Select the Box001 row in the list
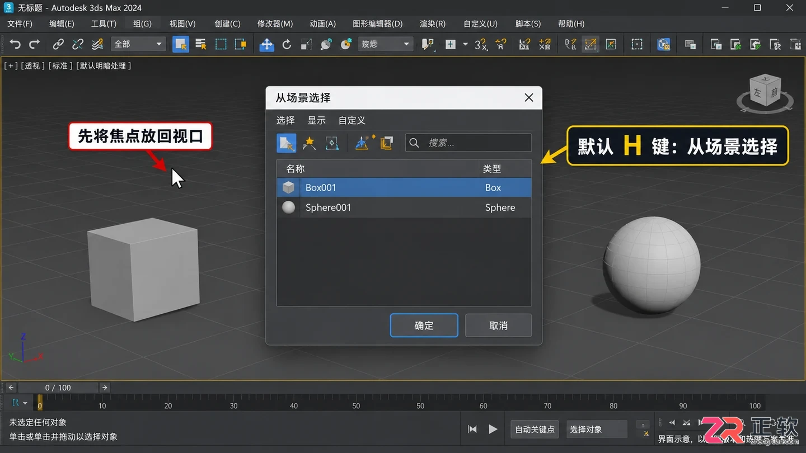This screenshot has width=806, height=453. (x=404, y=187)
